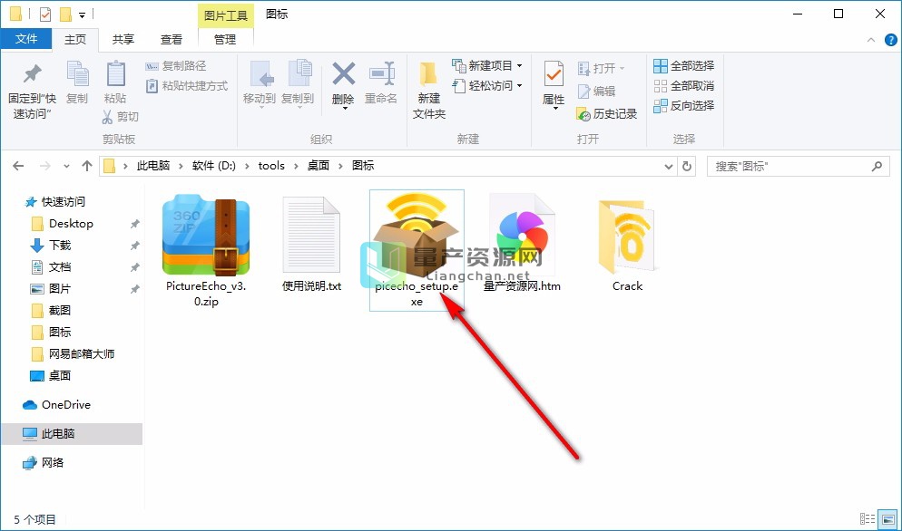Switch to Home (主页) tab
Screen dimensions: 902x531
point(75,39)
